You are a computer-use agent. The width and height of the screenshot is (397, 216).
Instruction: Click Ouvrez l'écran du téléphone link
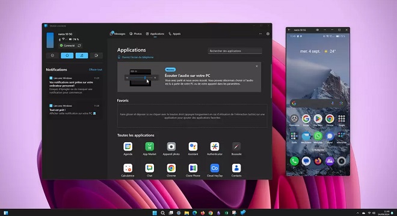point(135,57)
